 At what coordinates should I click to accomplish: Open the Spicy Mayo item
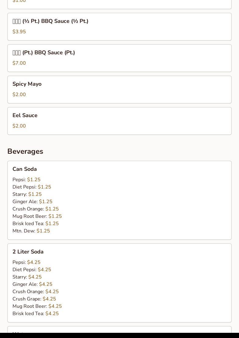pyautogui.click(x=27, y=84)
